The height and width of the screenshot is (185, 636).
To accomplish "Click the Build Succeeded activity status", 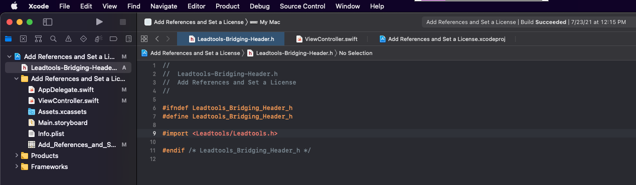I will coord(526,22).
